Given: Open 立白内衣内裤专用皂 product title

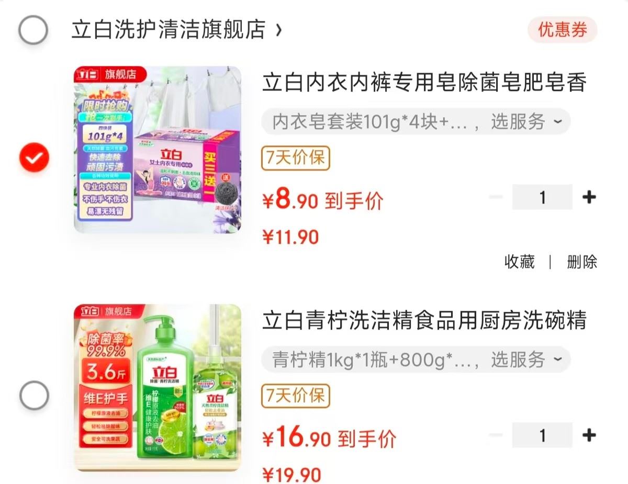Looking at the screenshot, I should pyautogui.click(x=424, y=83).
